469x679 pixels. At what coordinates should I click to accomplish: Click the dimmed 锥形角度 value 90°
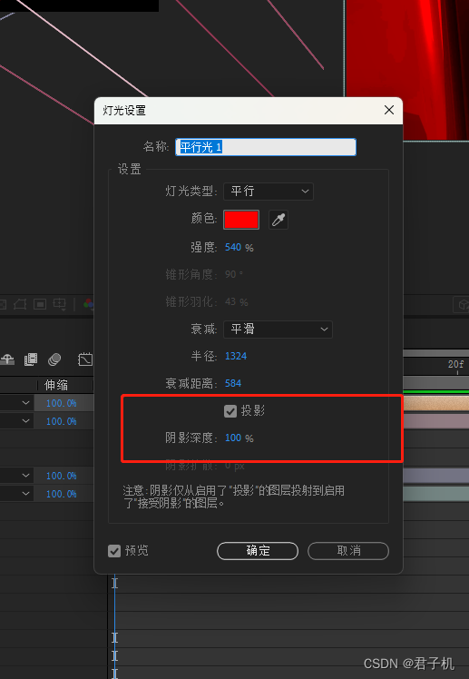click(234, 274)
